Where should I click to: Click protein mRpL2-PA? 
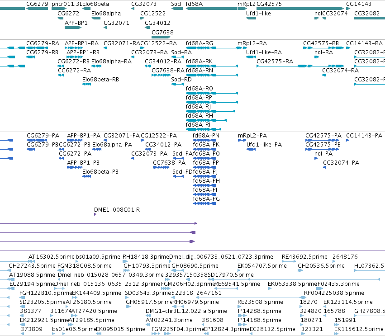252,136
